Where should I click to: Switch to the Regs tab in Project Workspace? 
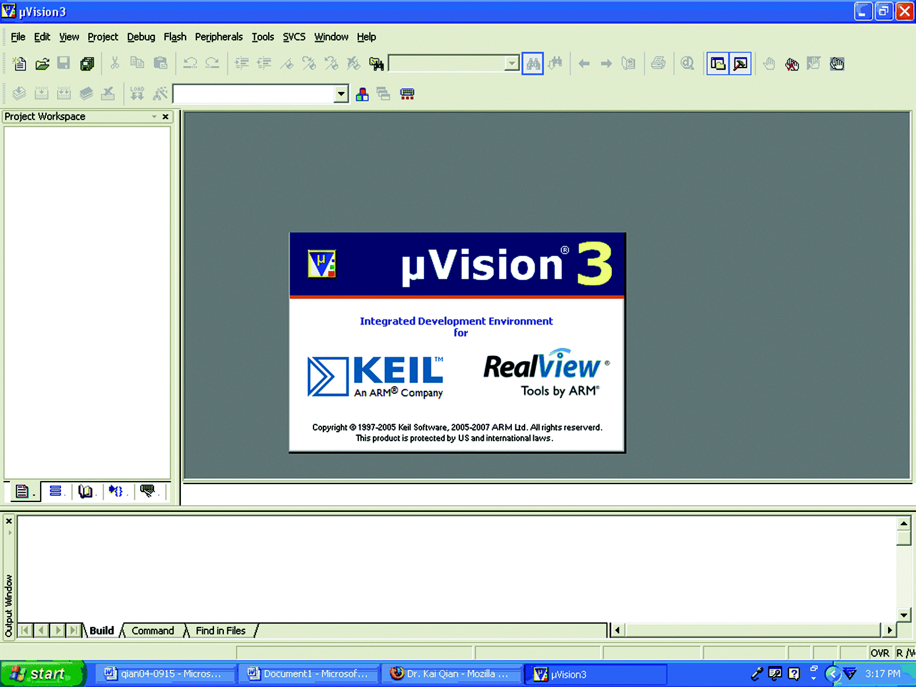[x=56, y=492]
